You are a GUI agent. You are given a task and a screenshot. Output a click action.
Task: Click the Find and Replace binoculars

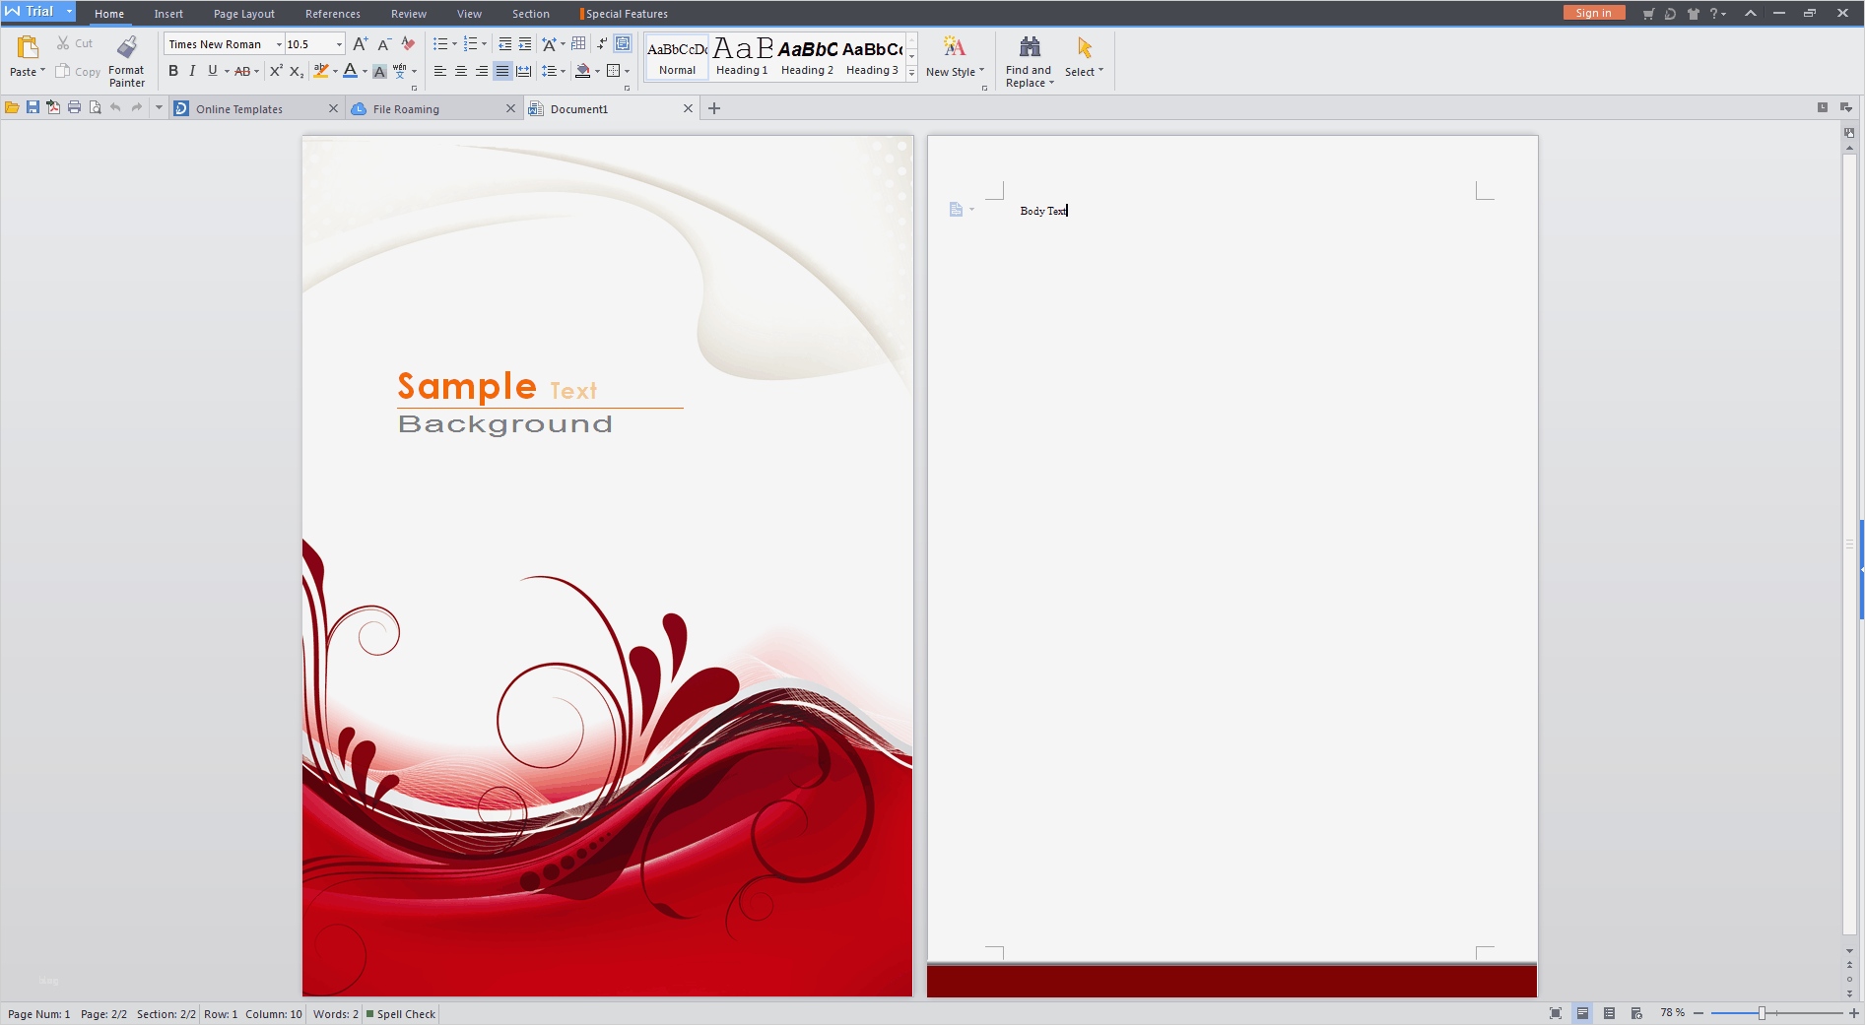(1029, 47)
